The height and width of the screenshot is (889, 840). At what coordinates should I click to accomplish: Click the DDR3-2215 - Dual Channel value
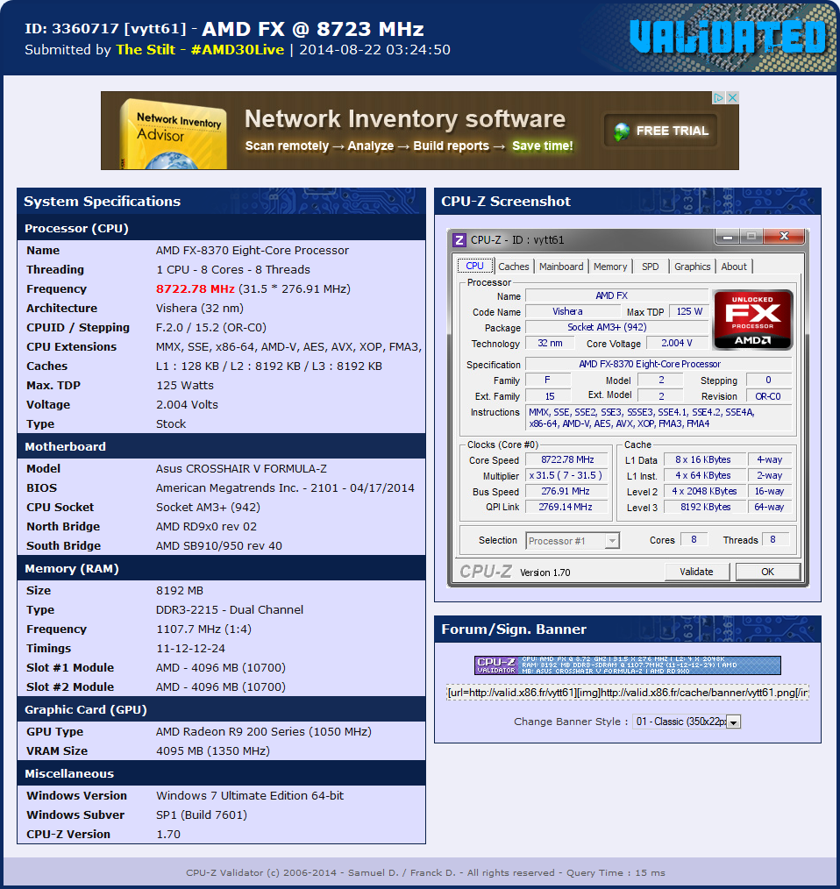[x=230, y=610]
